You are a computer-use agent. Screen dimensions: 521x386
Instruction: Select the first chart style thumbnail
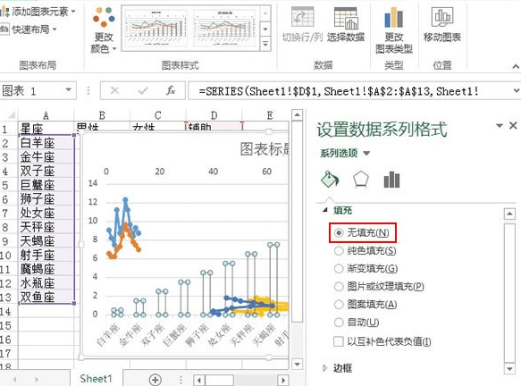point(156,28)
